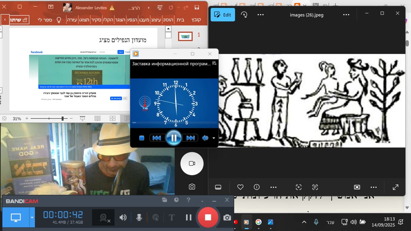This screenshot has width=411, height=231.
Task: Pause playback in Windows Media Player
Action: pos(174,138)
